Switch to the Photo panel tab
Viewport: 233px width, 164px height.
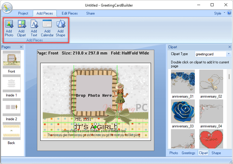point(174,153)
